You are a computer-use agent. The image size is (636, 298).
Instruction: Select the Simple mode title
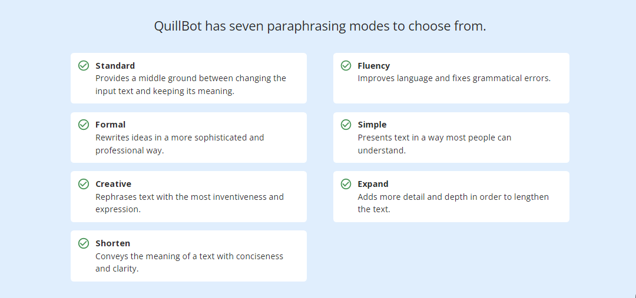click(x=372, y=125)
